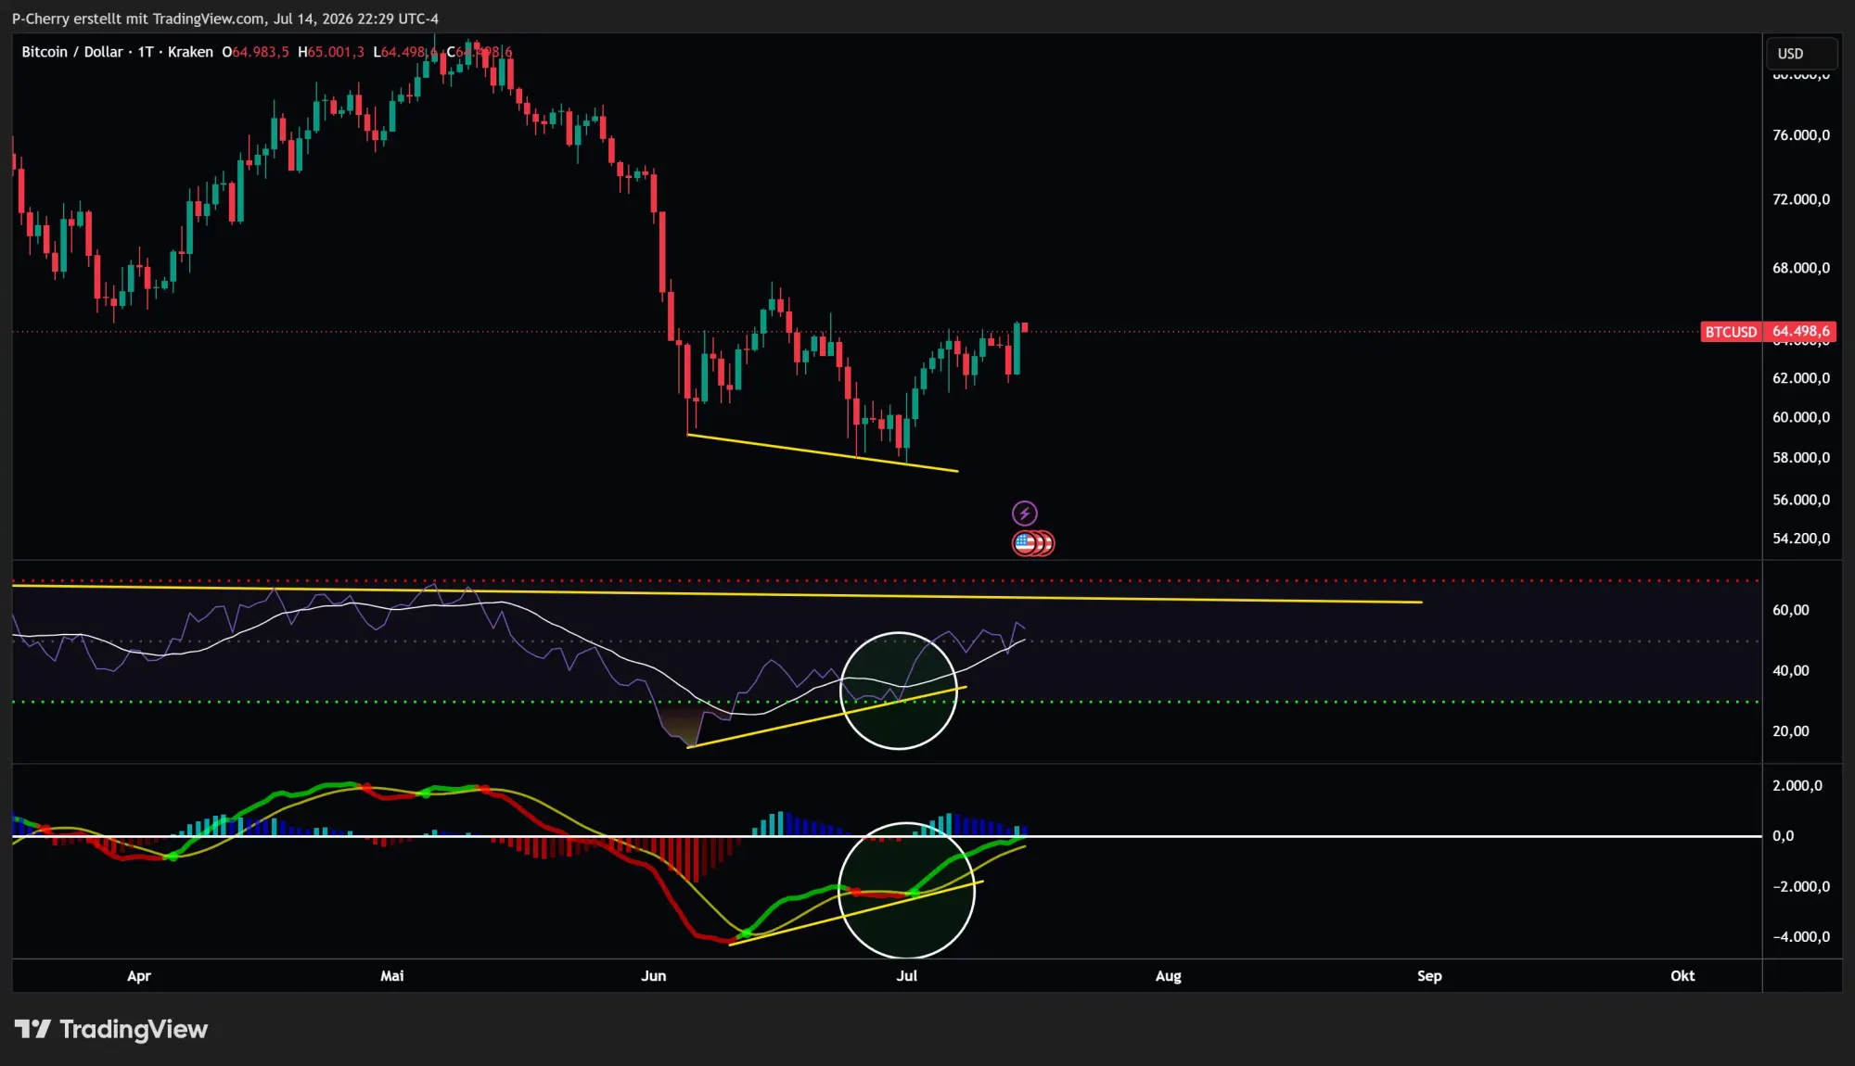Click the Aug label on time axis
Screen dimensions: 1855x1066
(1169, 976)
